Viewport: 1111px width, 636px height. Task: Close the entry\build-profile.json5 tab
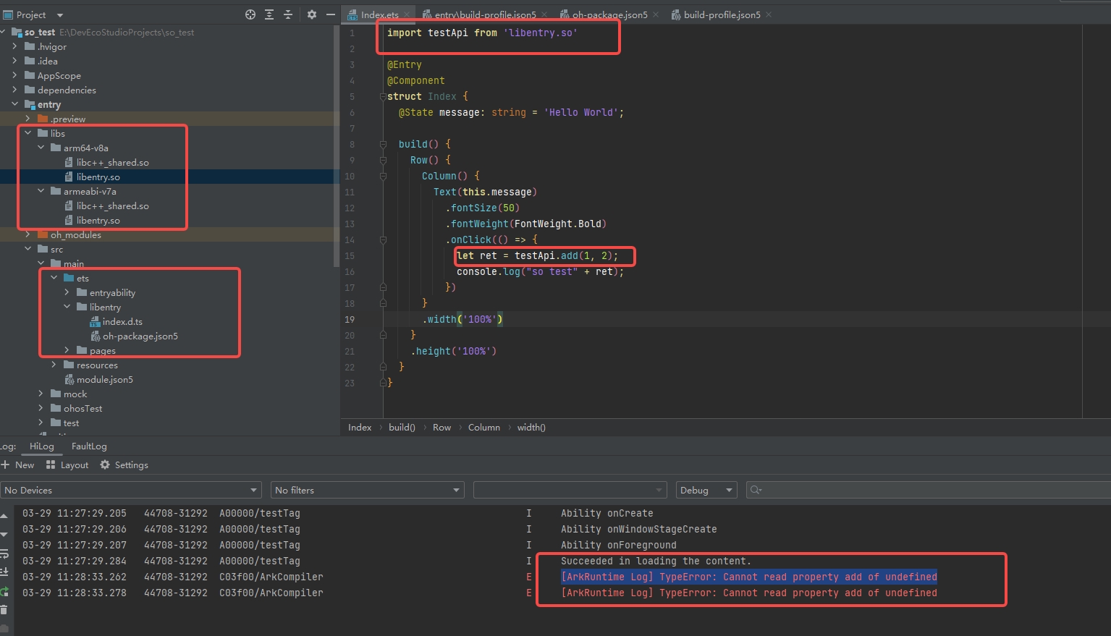coord(544,14)
